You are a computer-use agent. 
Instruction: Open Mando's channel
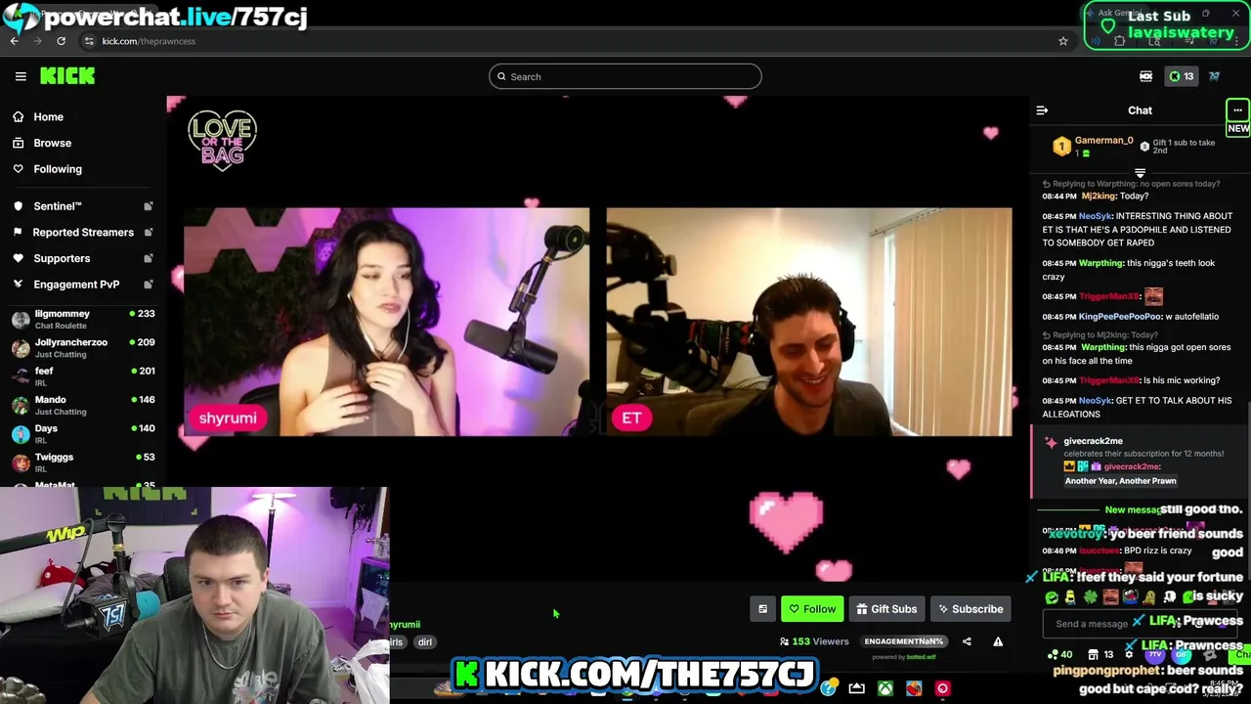point(83,405)
